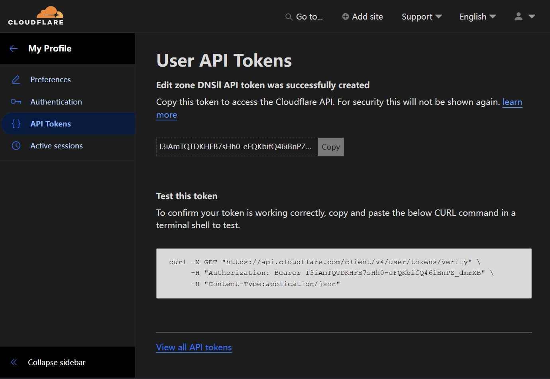Select the API Tokens sidebar item
The height and width of the screenshot is (379, 550).
click(x=68, y=124)
